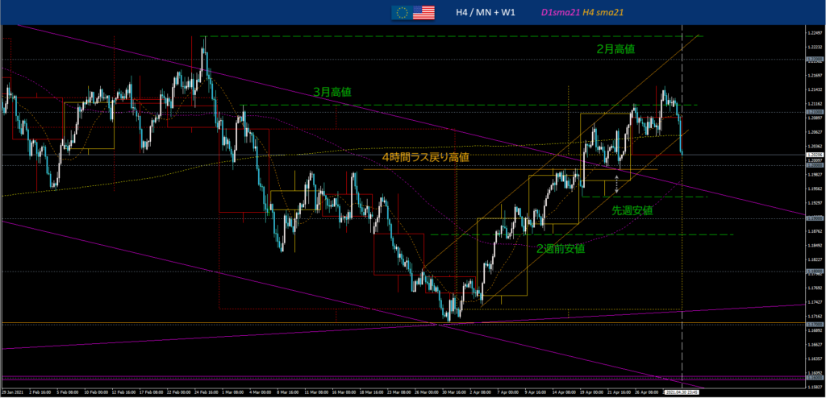Select the 2月高値 chart label

pyautogui.click(x=615, y=49)
